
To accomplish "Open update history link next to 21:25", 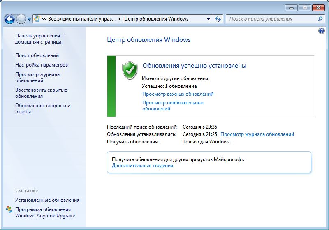I will 257,134.
